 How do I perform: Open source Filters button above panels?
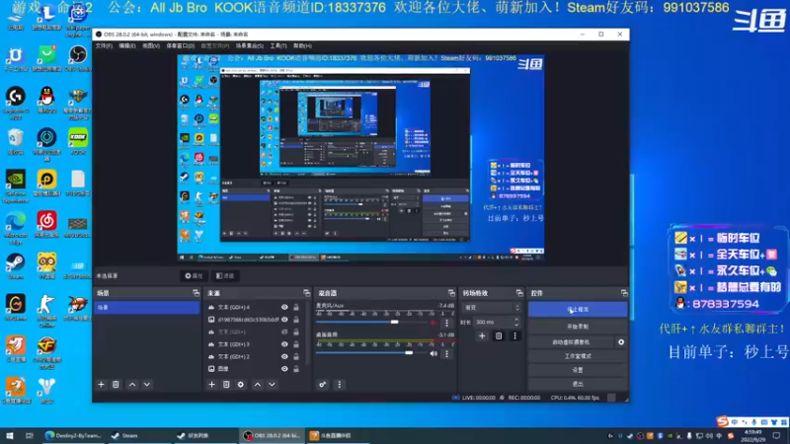pos(225,276)
